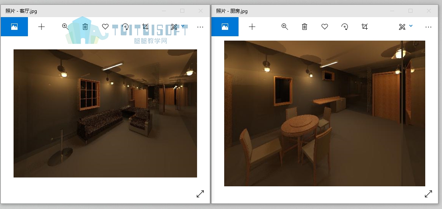Expand 厨房.jpg photo to full screen
This screenshot has width=442, height=209.
click(x=428, y=194)
